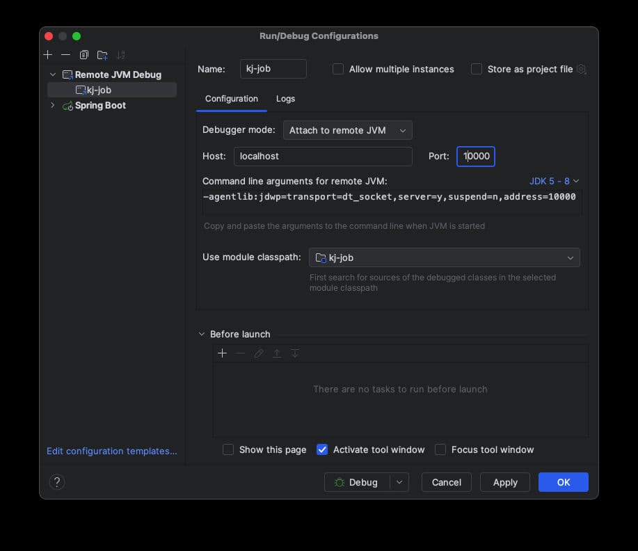Open Edit configuration templates link
Image resolution: width=638 pixels, height=551 pixels.
[112, 451]
